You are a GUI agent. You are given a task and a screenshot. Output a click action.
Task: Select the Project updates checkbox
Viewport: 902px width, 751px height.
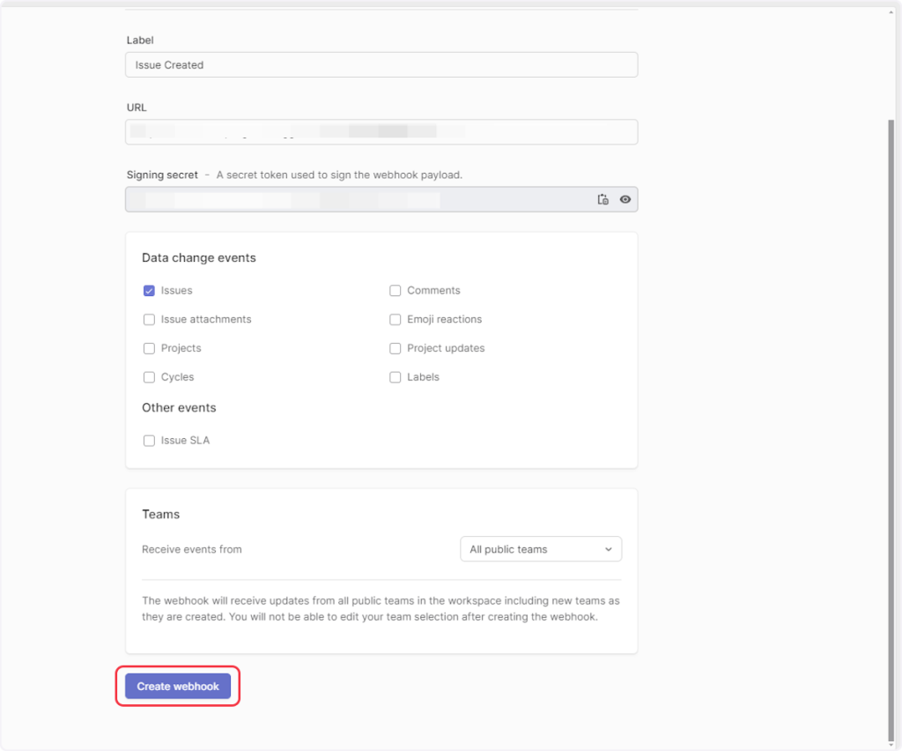396,348
